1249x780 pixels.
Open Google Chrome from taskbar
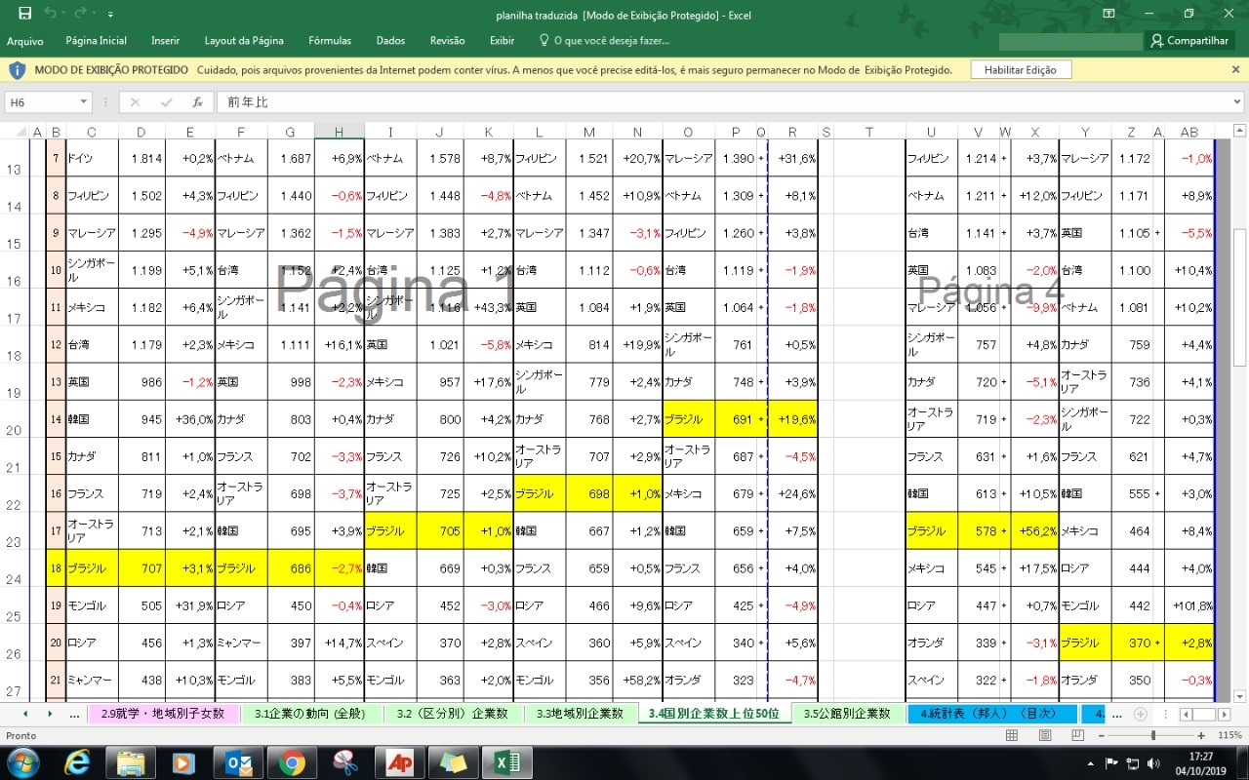click(292, 762)
